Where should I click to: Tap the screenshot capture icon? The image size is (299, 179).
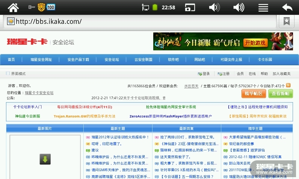click(x=190, y=7)
